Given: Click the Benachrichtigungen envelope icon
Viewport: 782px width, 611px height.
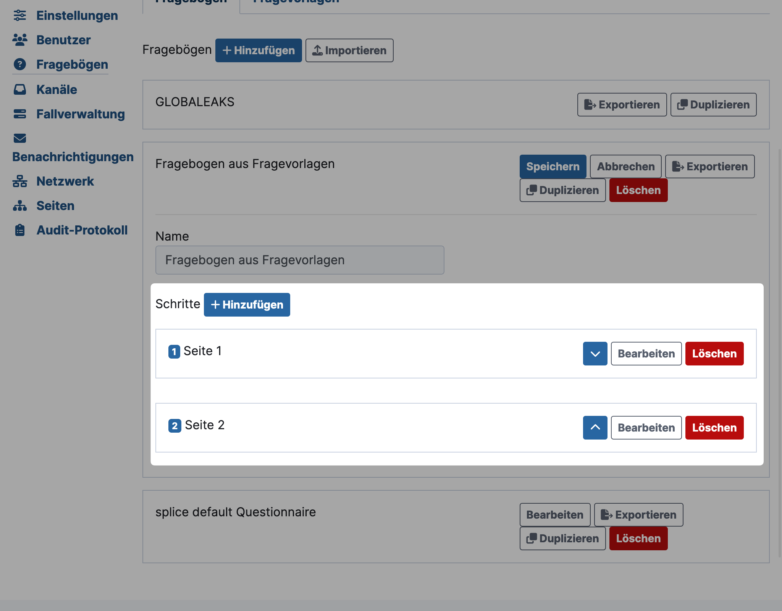Looking at the screenshot, I should 20,138.
